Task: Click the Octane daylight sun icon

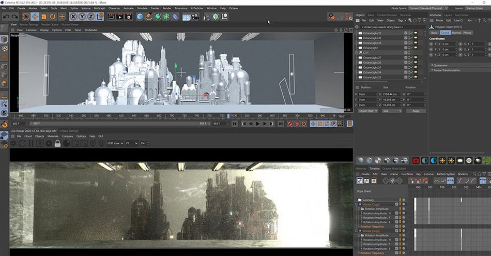Action: (x=442, y=161)
